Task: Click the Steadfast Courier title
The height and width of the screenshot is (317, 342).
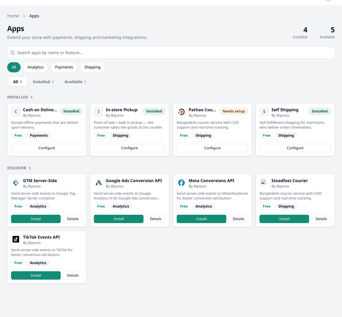Action: tap(289, 181)
